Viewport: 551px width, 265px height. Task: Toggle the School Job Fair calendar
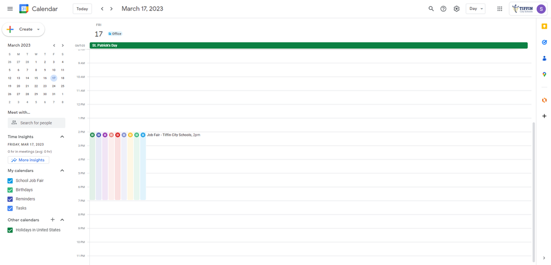(x=10, y=181)
